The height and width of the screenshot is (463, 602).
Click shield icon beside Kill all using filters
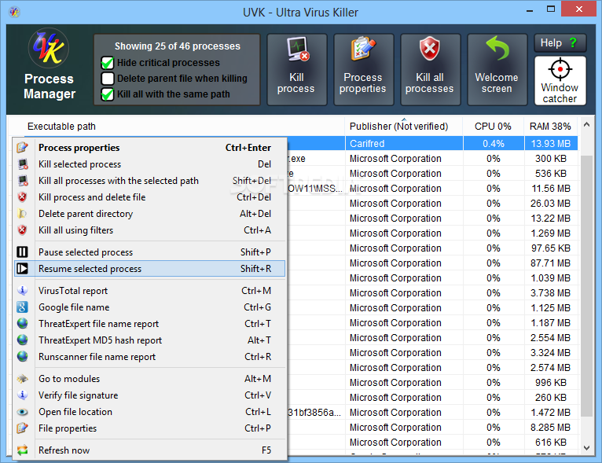coord(23,230)
